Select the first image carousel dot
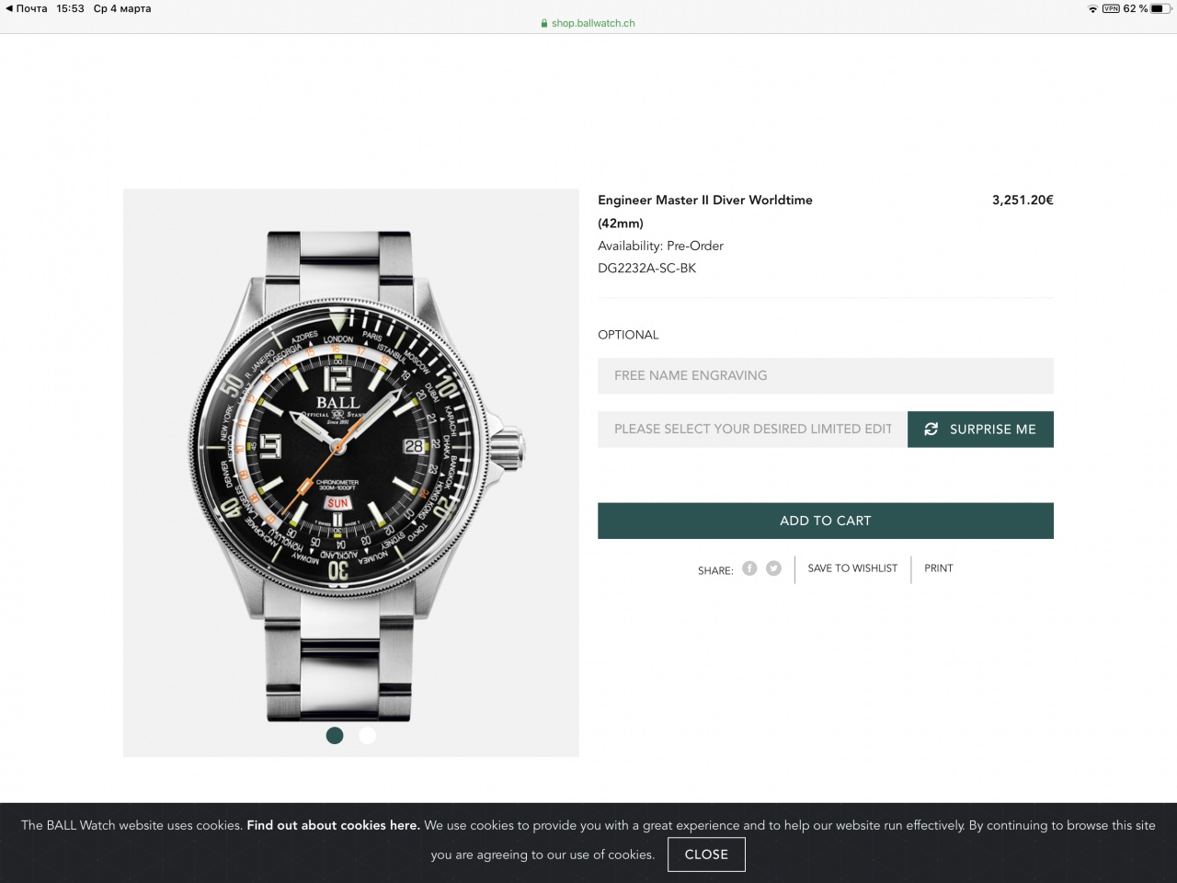This screenshot has width=1177, height=883. pyautogui.click(x=335, y=735)
